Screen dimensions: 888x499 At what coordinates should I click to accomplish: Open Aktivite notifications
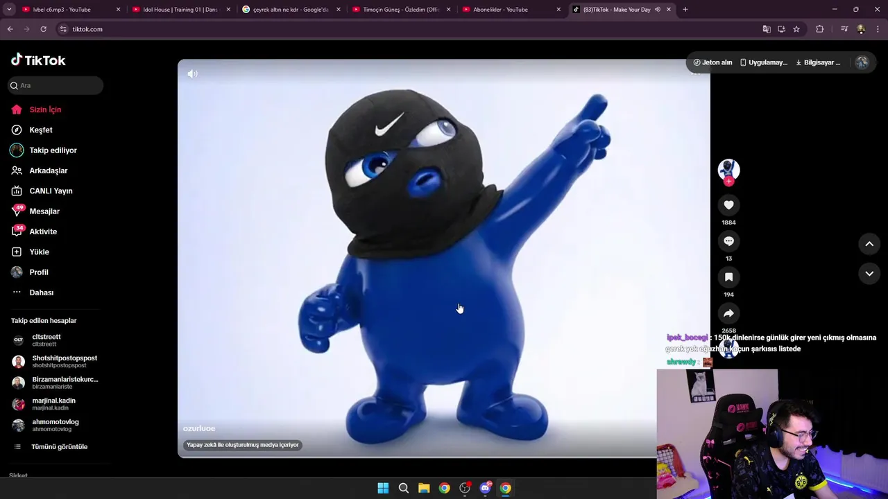pos(43,231)
